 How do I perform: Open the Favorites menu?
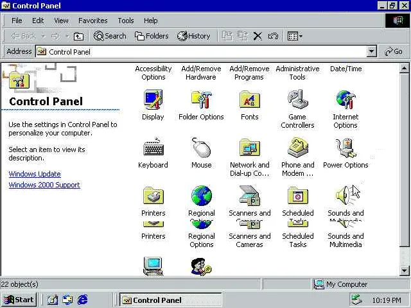point(93,21)
